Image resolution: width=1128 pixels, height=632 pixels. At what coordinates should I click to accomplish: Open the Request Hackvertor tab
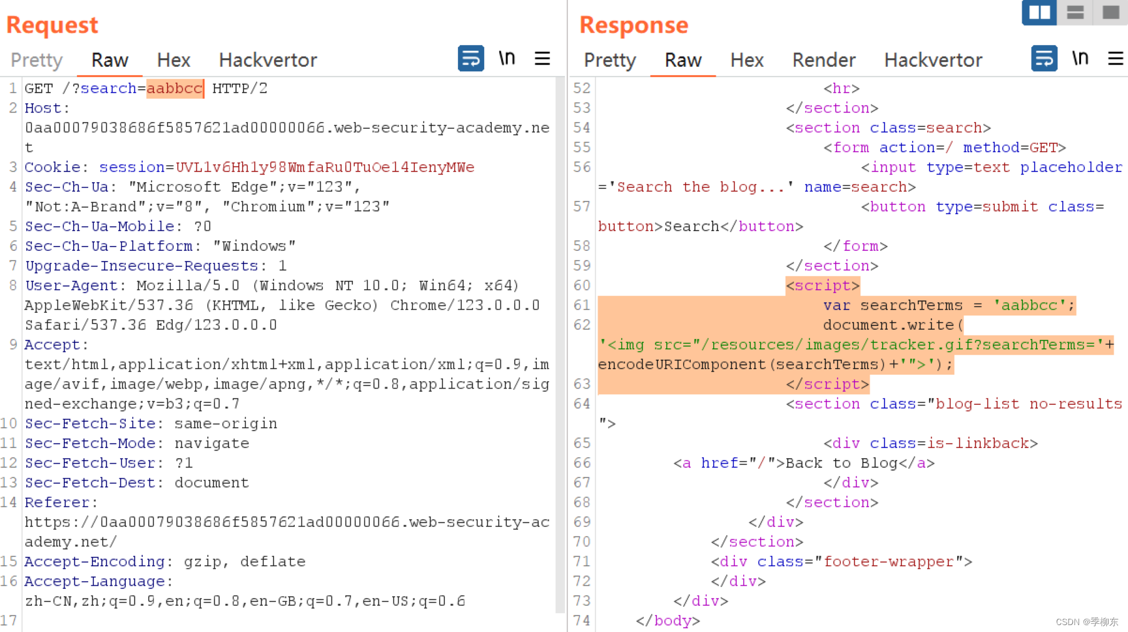[268, 60]
